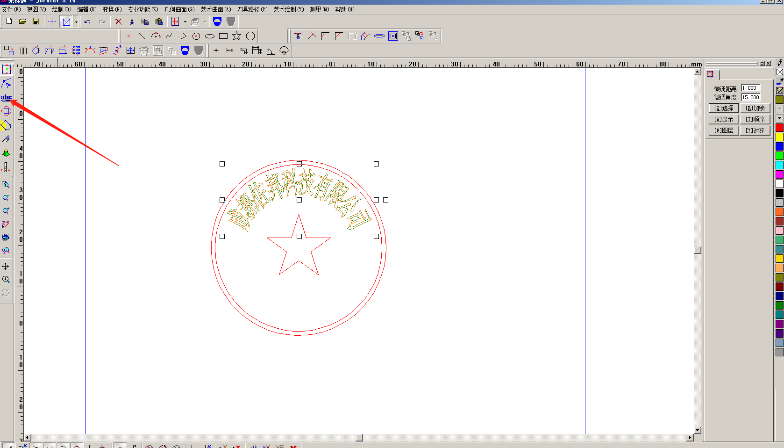Expand dropdown arrow beside crossed-box view button
Viewport: 784px width, 448px height.
pyautogui.click(x=76, y=22)
